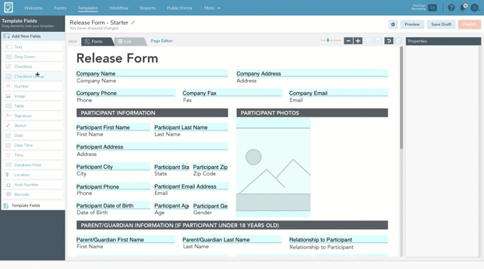
Task: Select the participant photo image placeholder
Action: pos(273,167)
